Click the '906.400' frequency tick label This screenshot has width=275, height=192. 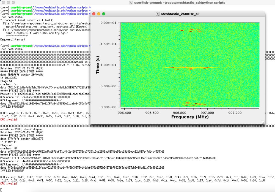124,113
